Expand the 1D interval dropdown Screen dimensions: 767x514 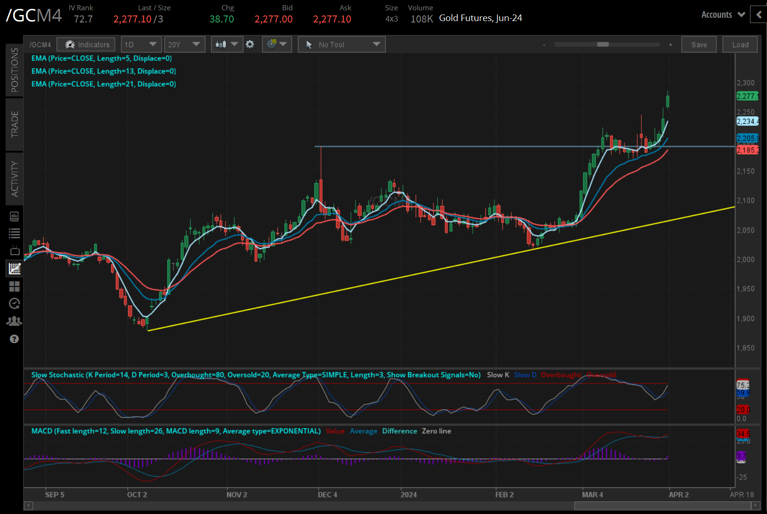click(x=141, y=44)
